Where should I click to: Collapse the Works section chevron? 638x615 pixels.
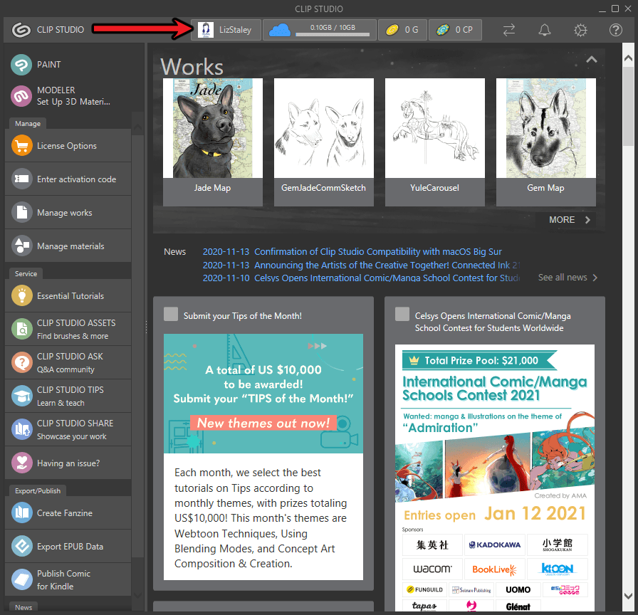592,60
